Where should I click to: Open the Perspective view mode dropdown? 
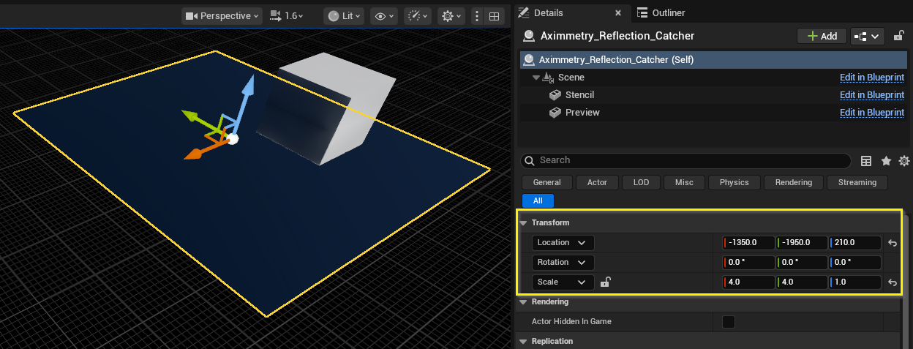coord(222,16)
